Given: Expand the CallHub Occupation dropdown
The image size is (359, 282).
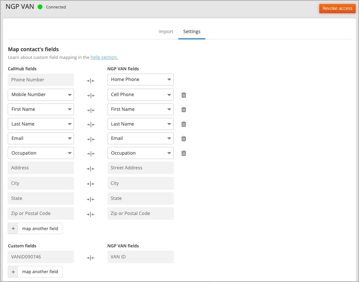Looking at the screenshot, I should click(41, 153).
